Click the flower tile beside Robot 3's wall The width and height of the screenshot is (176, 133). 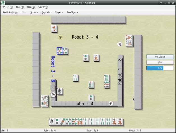tap(54, 29)
